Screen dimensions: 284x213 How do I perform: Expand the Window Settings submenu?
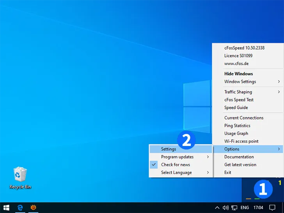pyautogui.click(x=248, y=82)
